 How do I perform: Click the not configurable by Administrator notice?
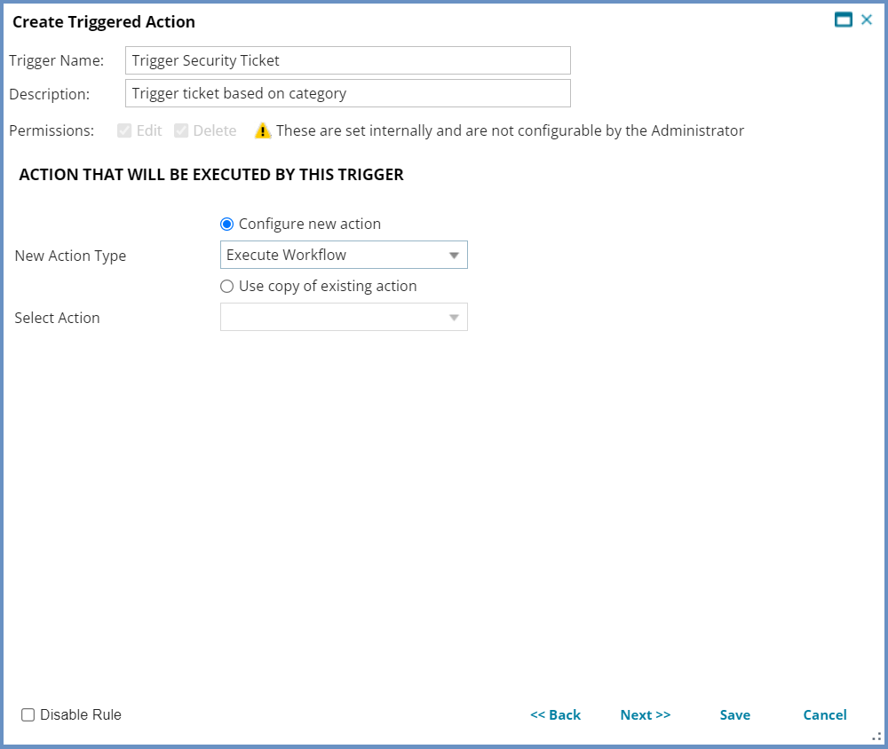[510, 130]
